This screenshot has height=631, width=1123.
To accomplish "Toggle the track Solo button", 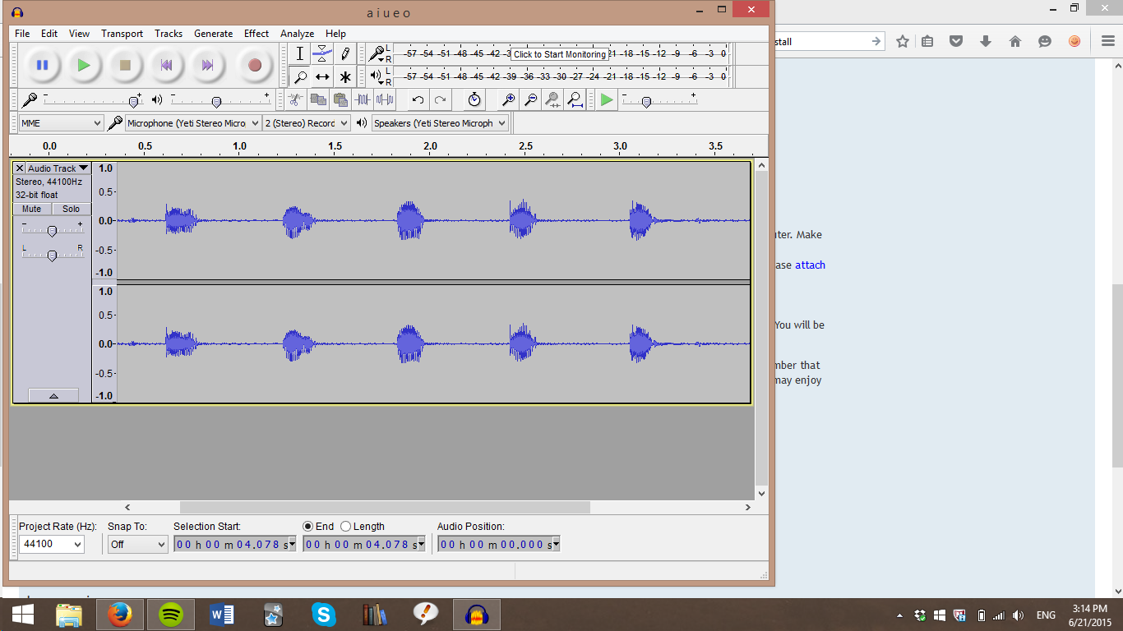I will pyautogui.click(x=72, y=209).
